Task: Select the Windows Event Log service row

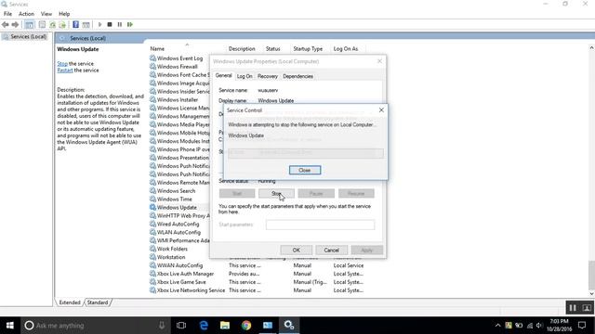Action: pyautogui.click(x=179, y=58)
